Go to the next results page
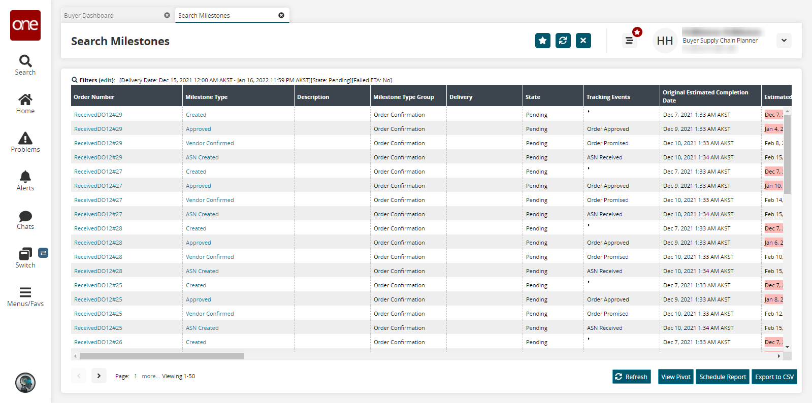Image resolution: width=812 pixels, height=403 pixels. (99, 376)
